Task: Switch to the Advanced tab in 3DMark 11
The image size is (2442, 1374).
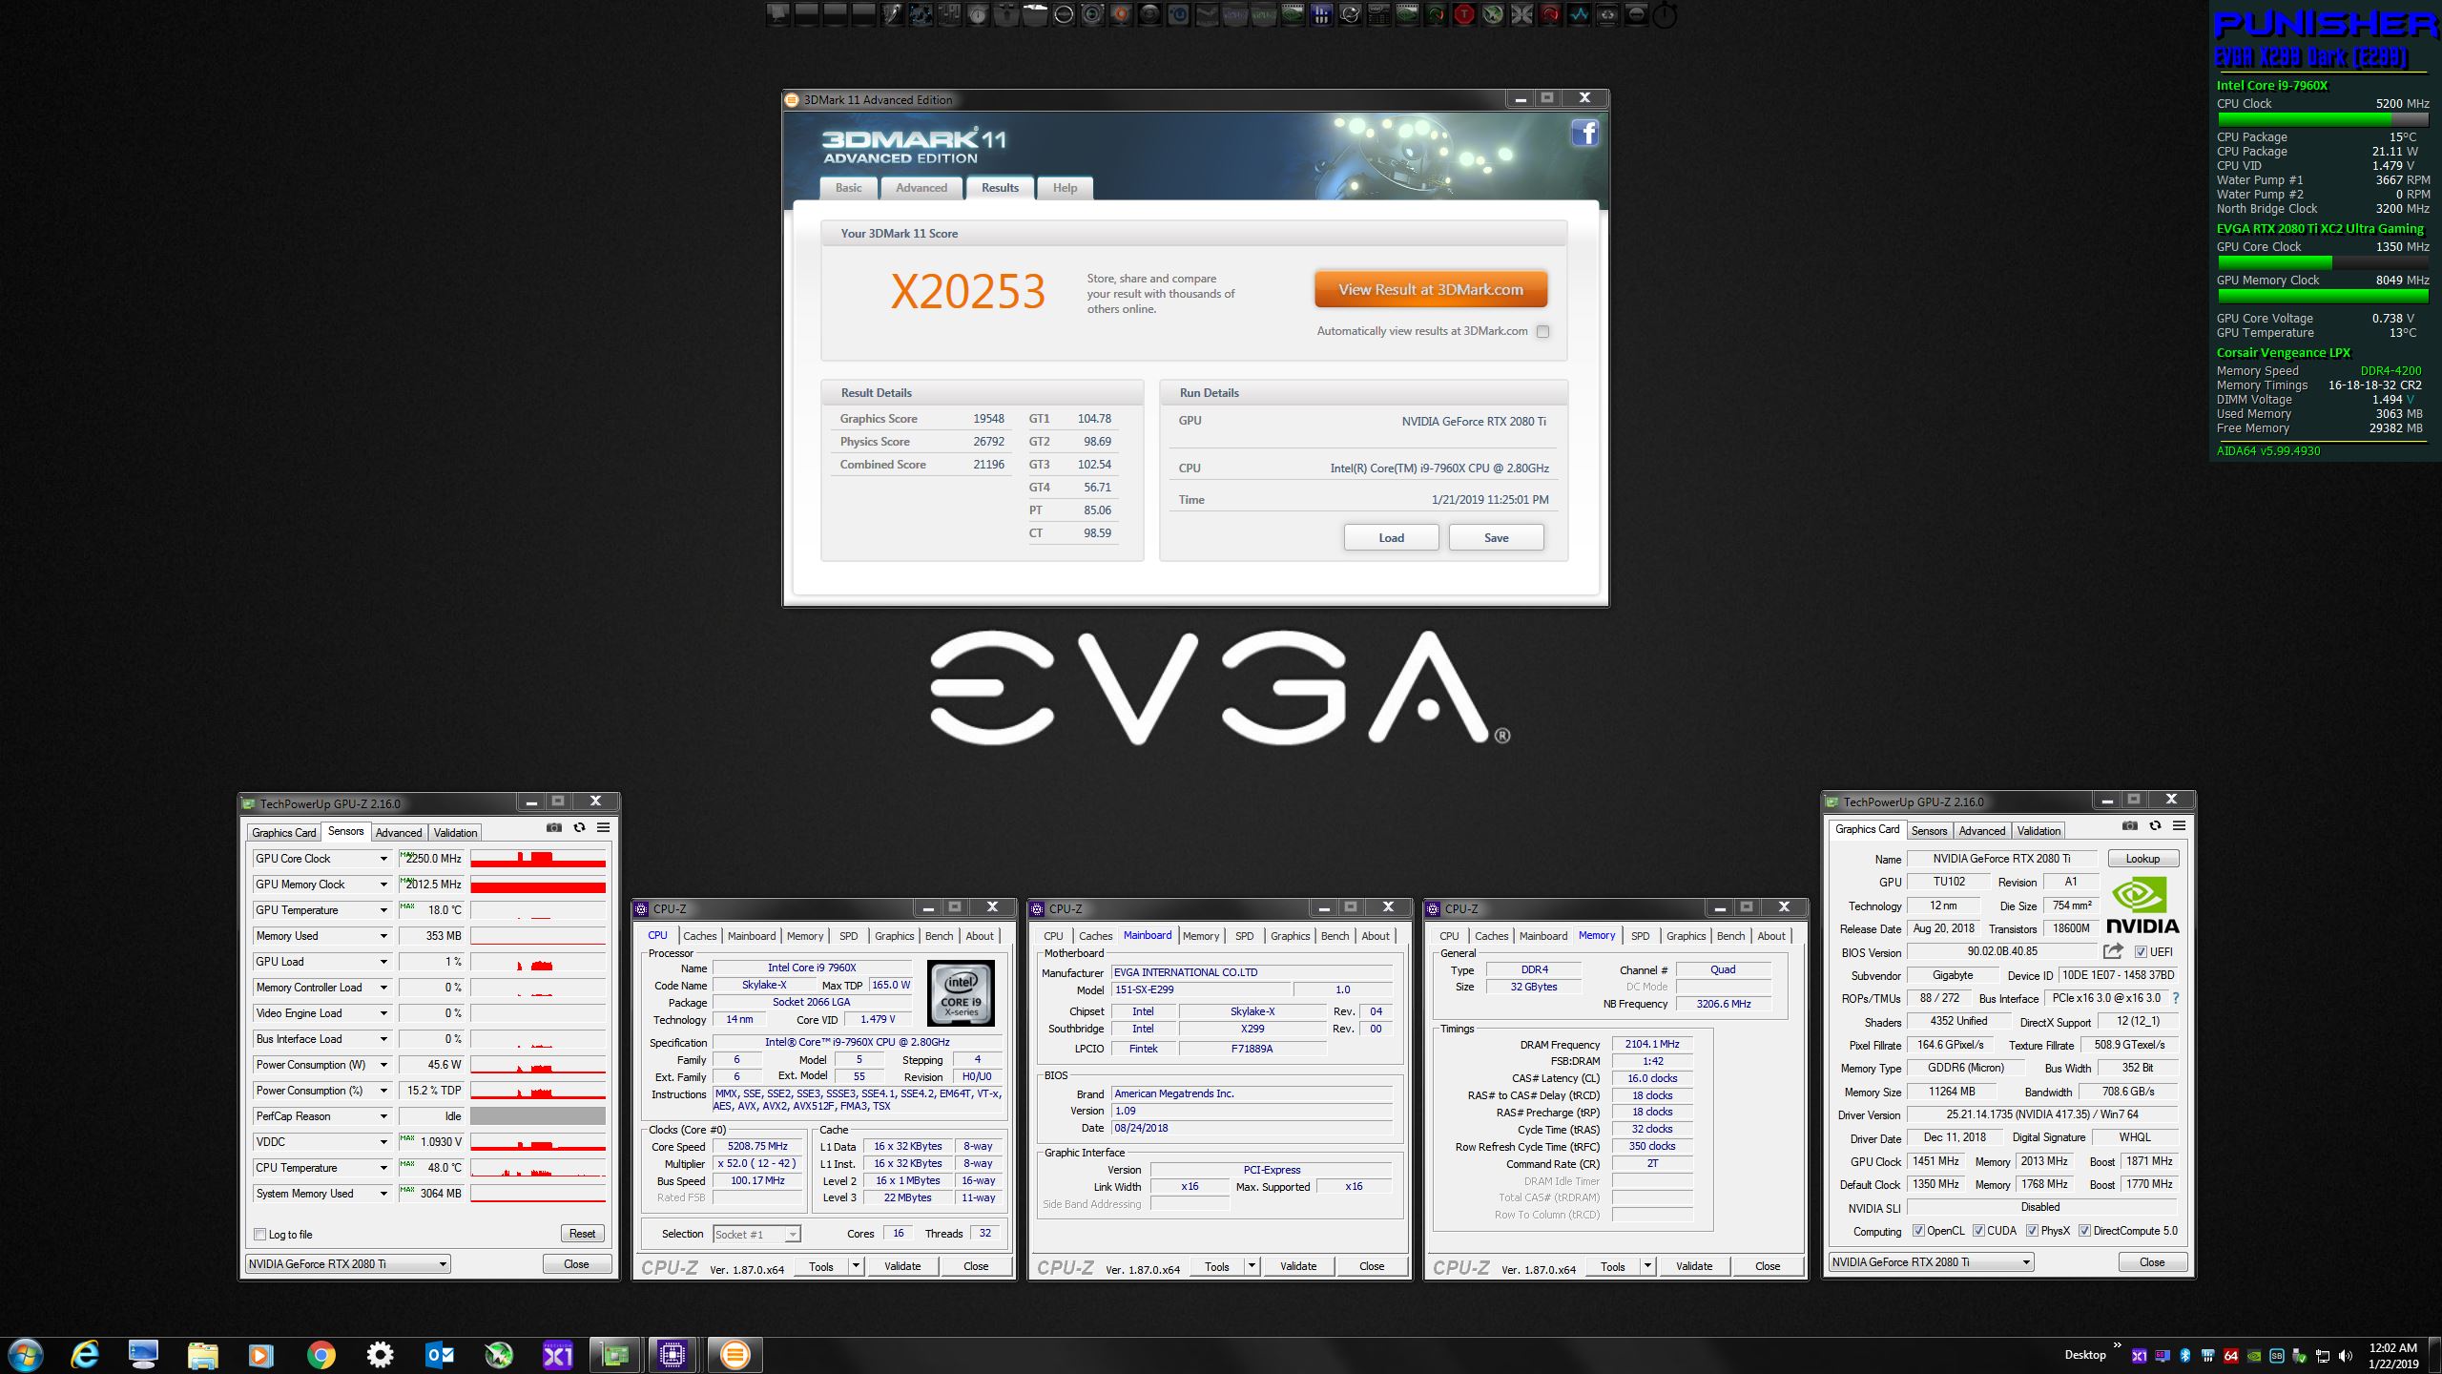Action: pos(921,188)
